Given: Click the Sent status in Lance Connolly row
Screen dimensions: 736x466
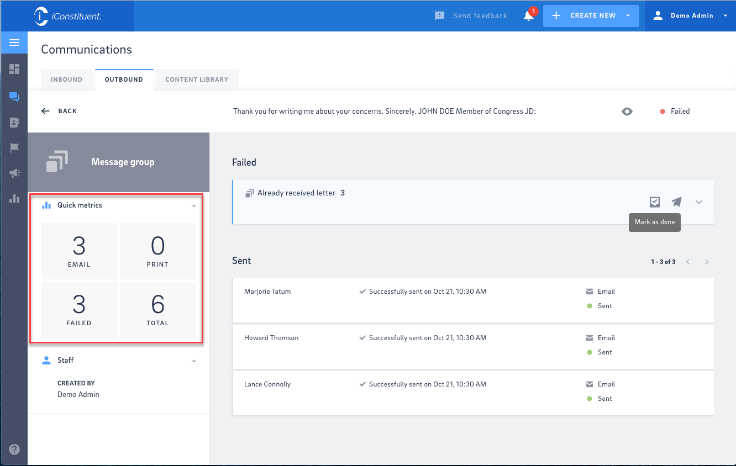Looking at the screenshot, I should [x=600, y=399].
